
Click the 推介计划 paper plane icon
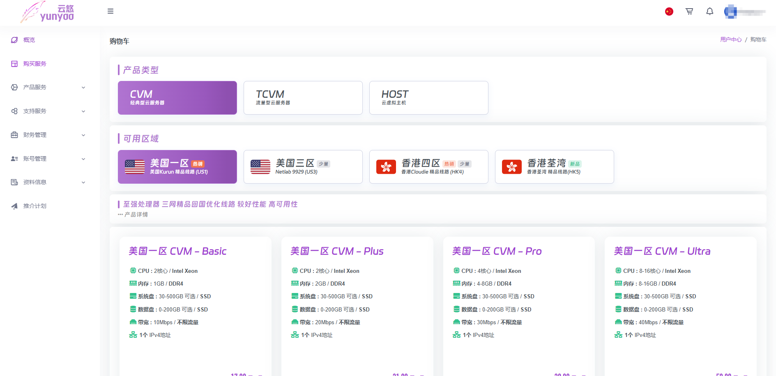pyautogui.click(x=14, y=206)
